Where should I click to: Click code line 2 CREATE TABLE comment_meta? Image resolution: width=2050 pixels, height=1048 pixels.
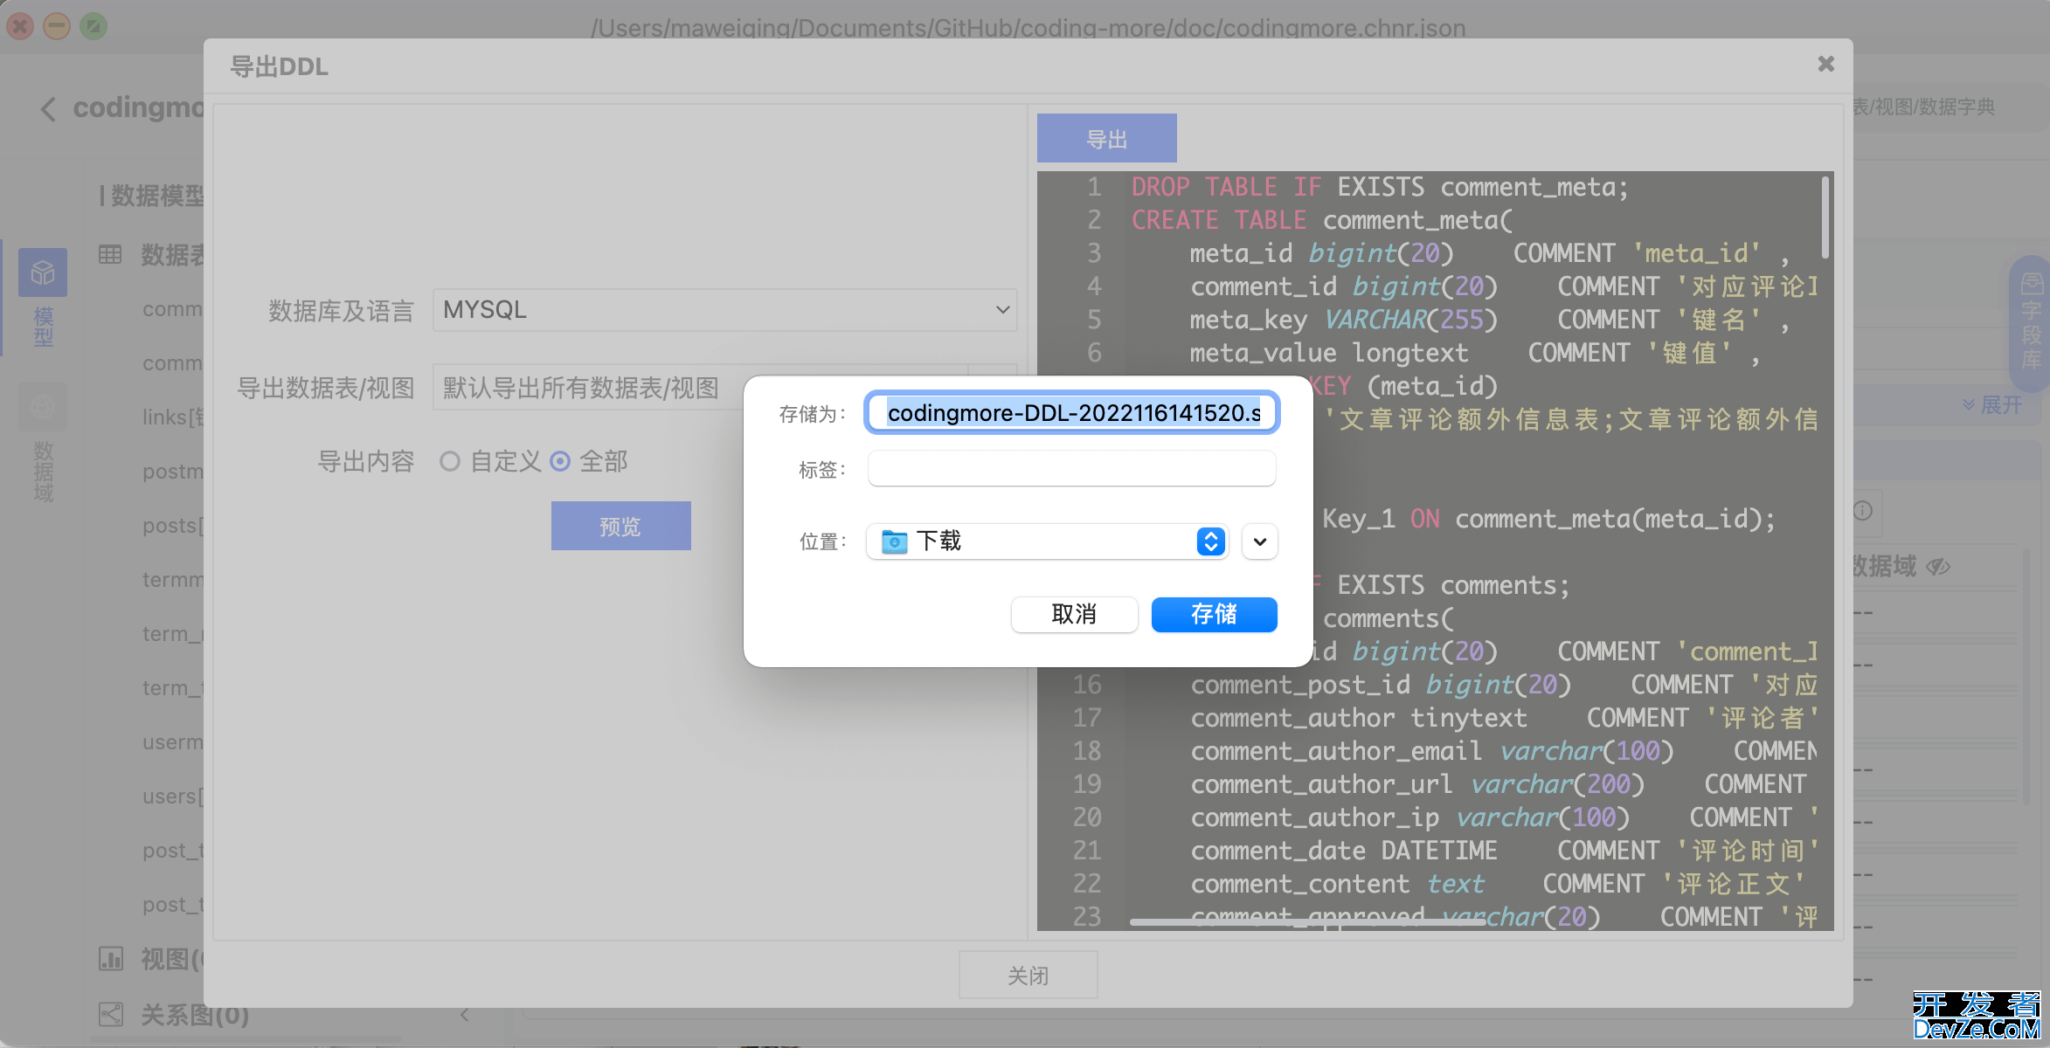pos(1321,220)
